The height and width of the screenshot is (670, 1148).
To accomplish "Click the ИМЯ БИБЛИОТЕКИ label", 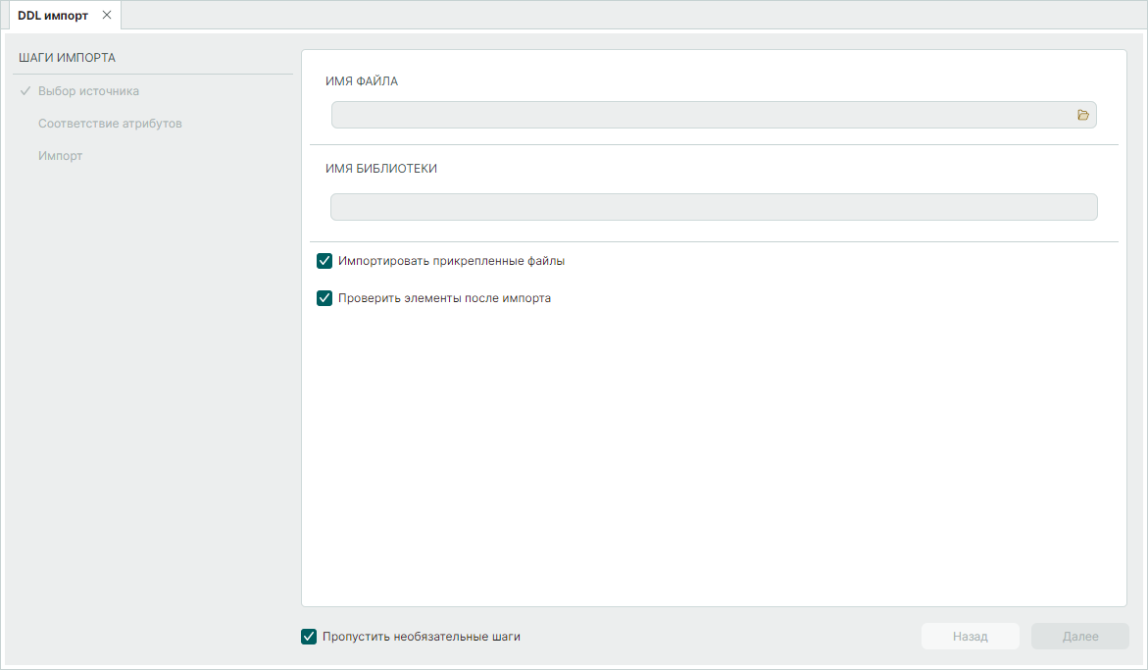I will [380, 169].
